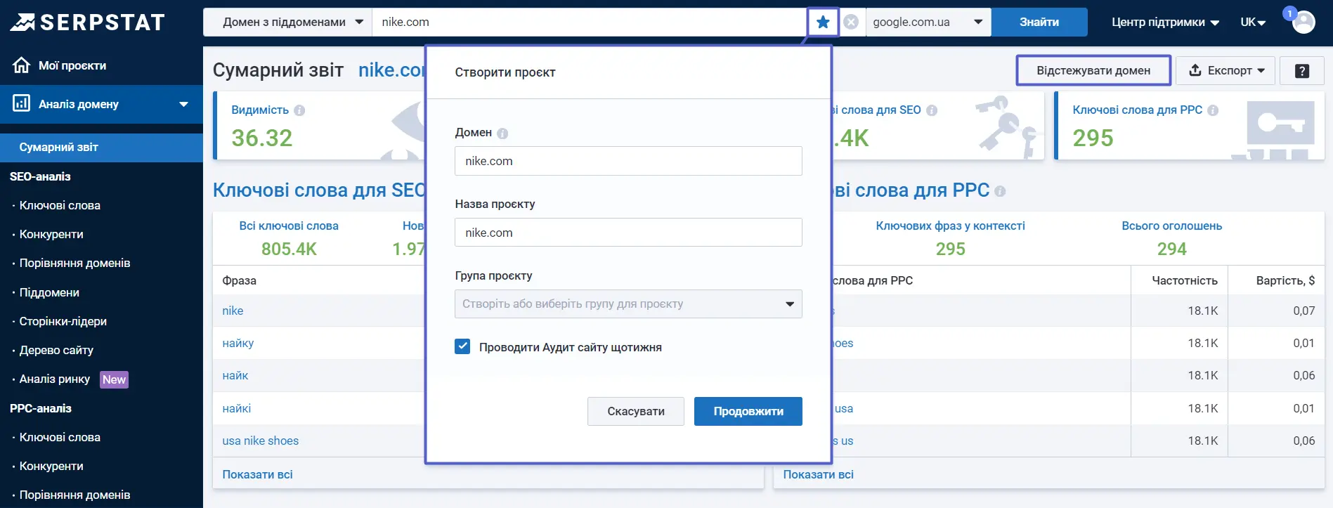1333x508 pixels.
Task: Click the Фраза column header
Action: [239, 281]
